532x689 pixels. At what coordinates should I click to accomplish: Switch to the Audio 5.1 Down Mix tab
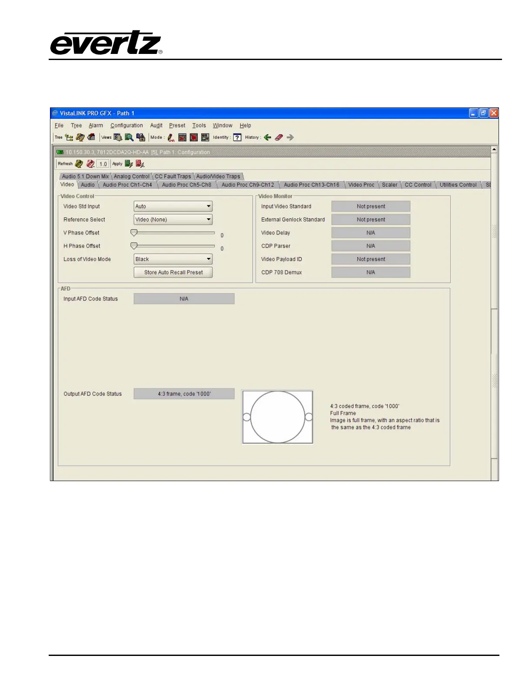click(85, 177)
